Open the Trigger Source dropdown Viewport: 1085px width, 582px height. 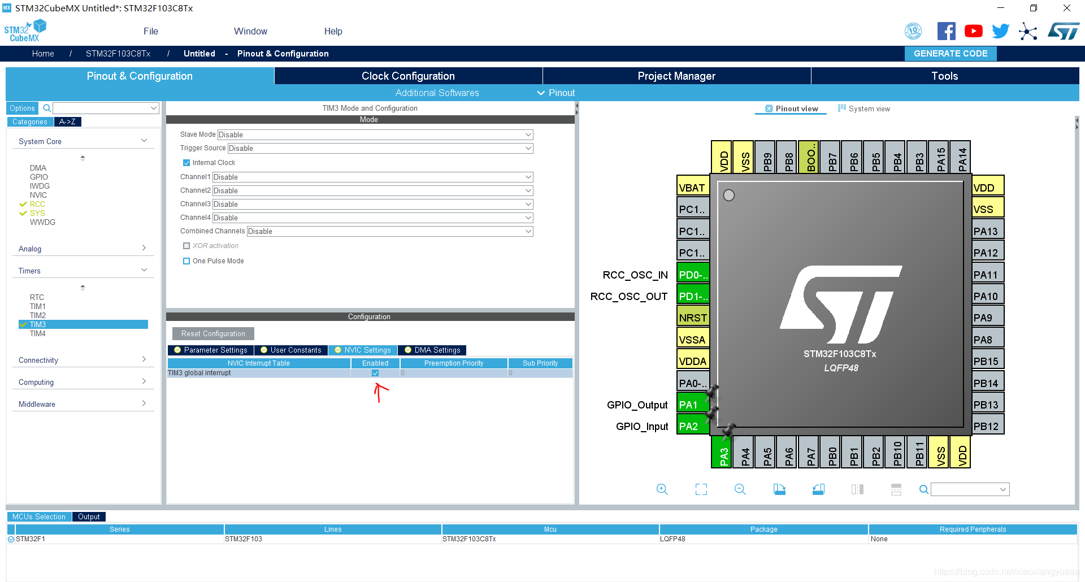click(380, 148)
